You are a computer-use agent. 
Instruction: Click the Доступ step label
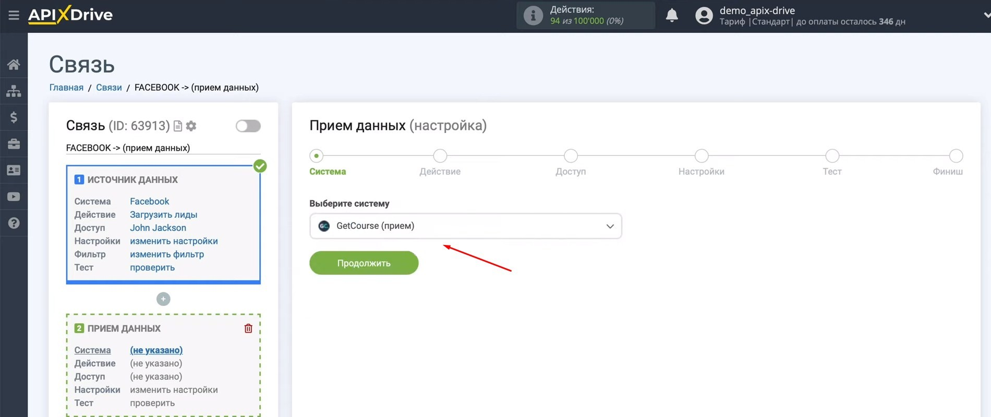coord(571,171)
